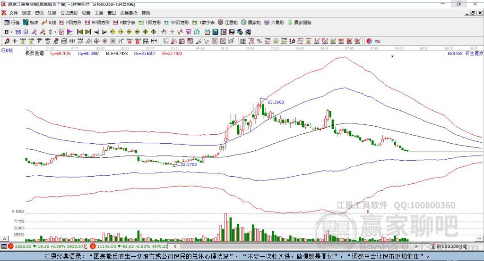Open the 江恩 menu

click(52, 13)
